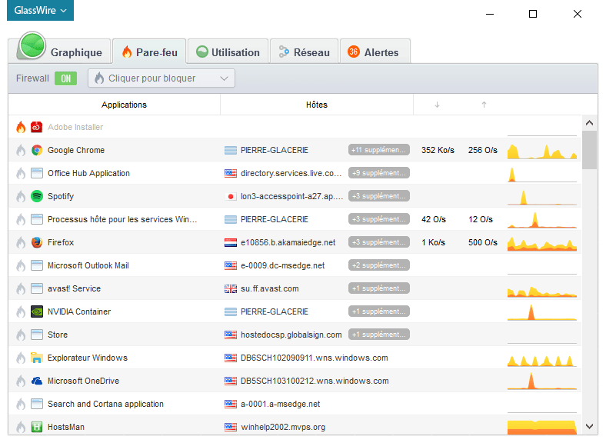
Task: Click the Firefox app icon
Action: click(x=37, y=242)
